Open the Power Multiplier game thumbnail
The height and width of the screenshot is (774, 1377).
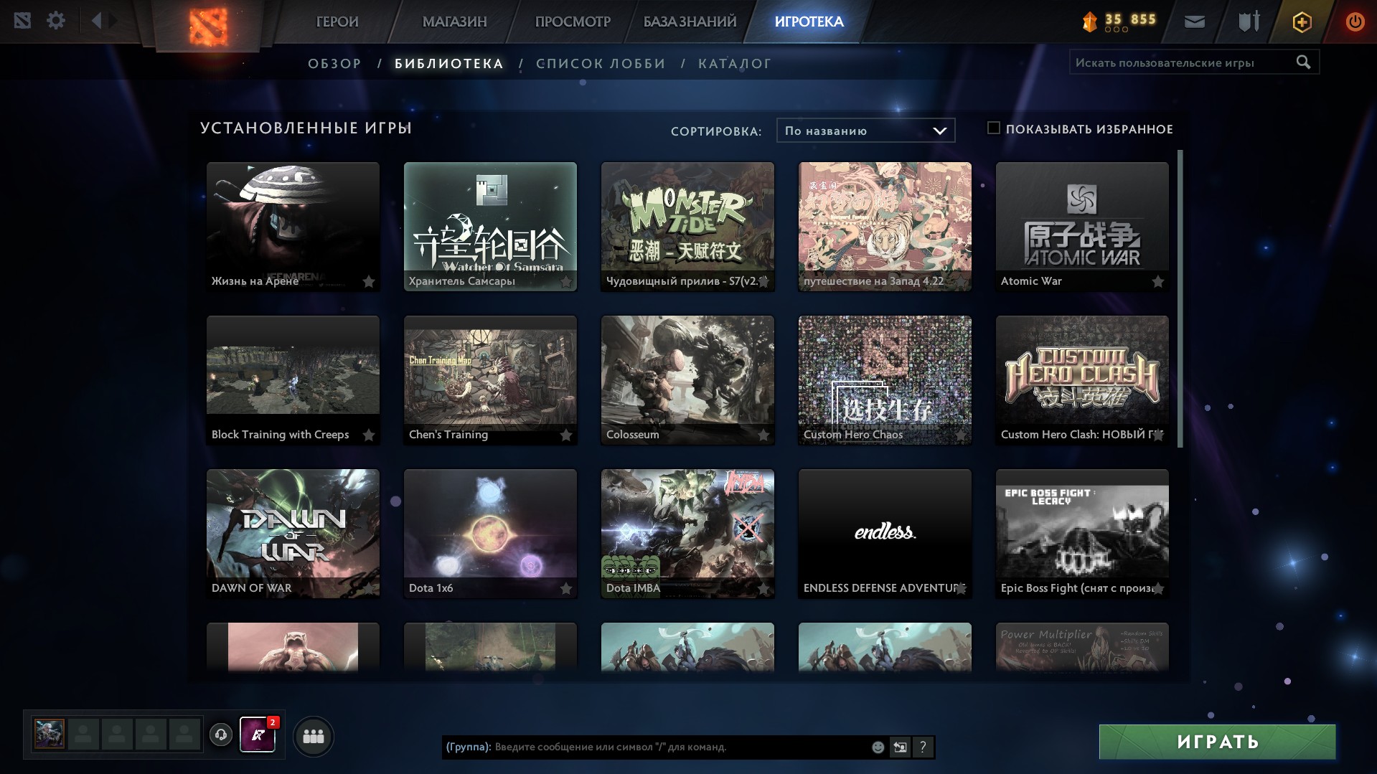pyautogui.click(x=1082, y=647)
